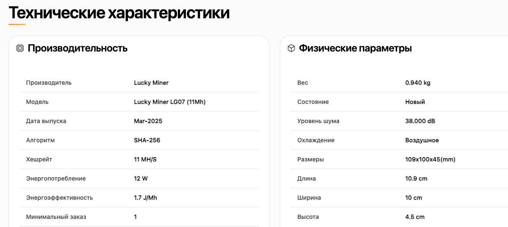Click the Минимальный заказ row label

tap(56, 217)
